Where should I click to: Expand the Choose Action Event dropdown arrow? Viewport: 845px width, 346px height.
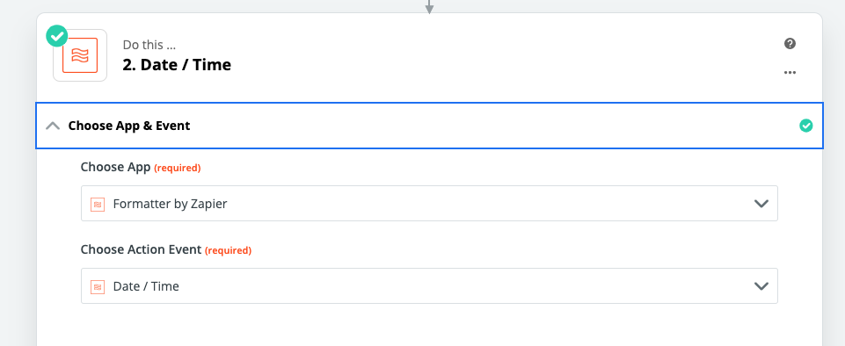tap(761, 285)
